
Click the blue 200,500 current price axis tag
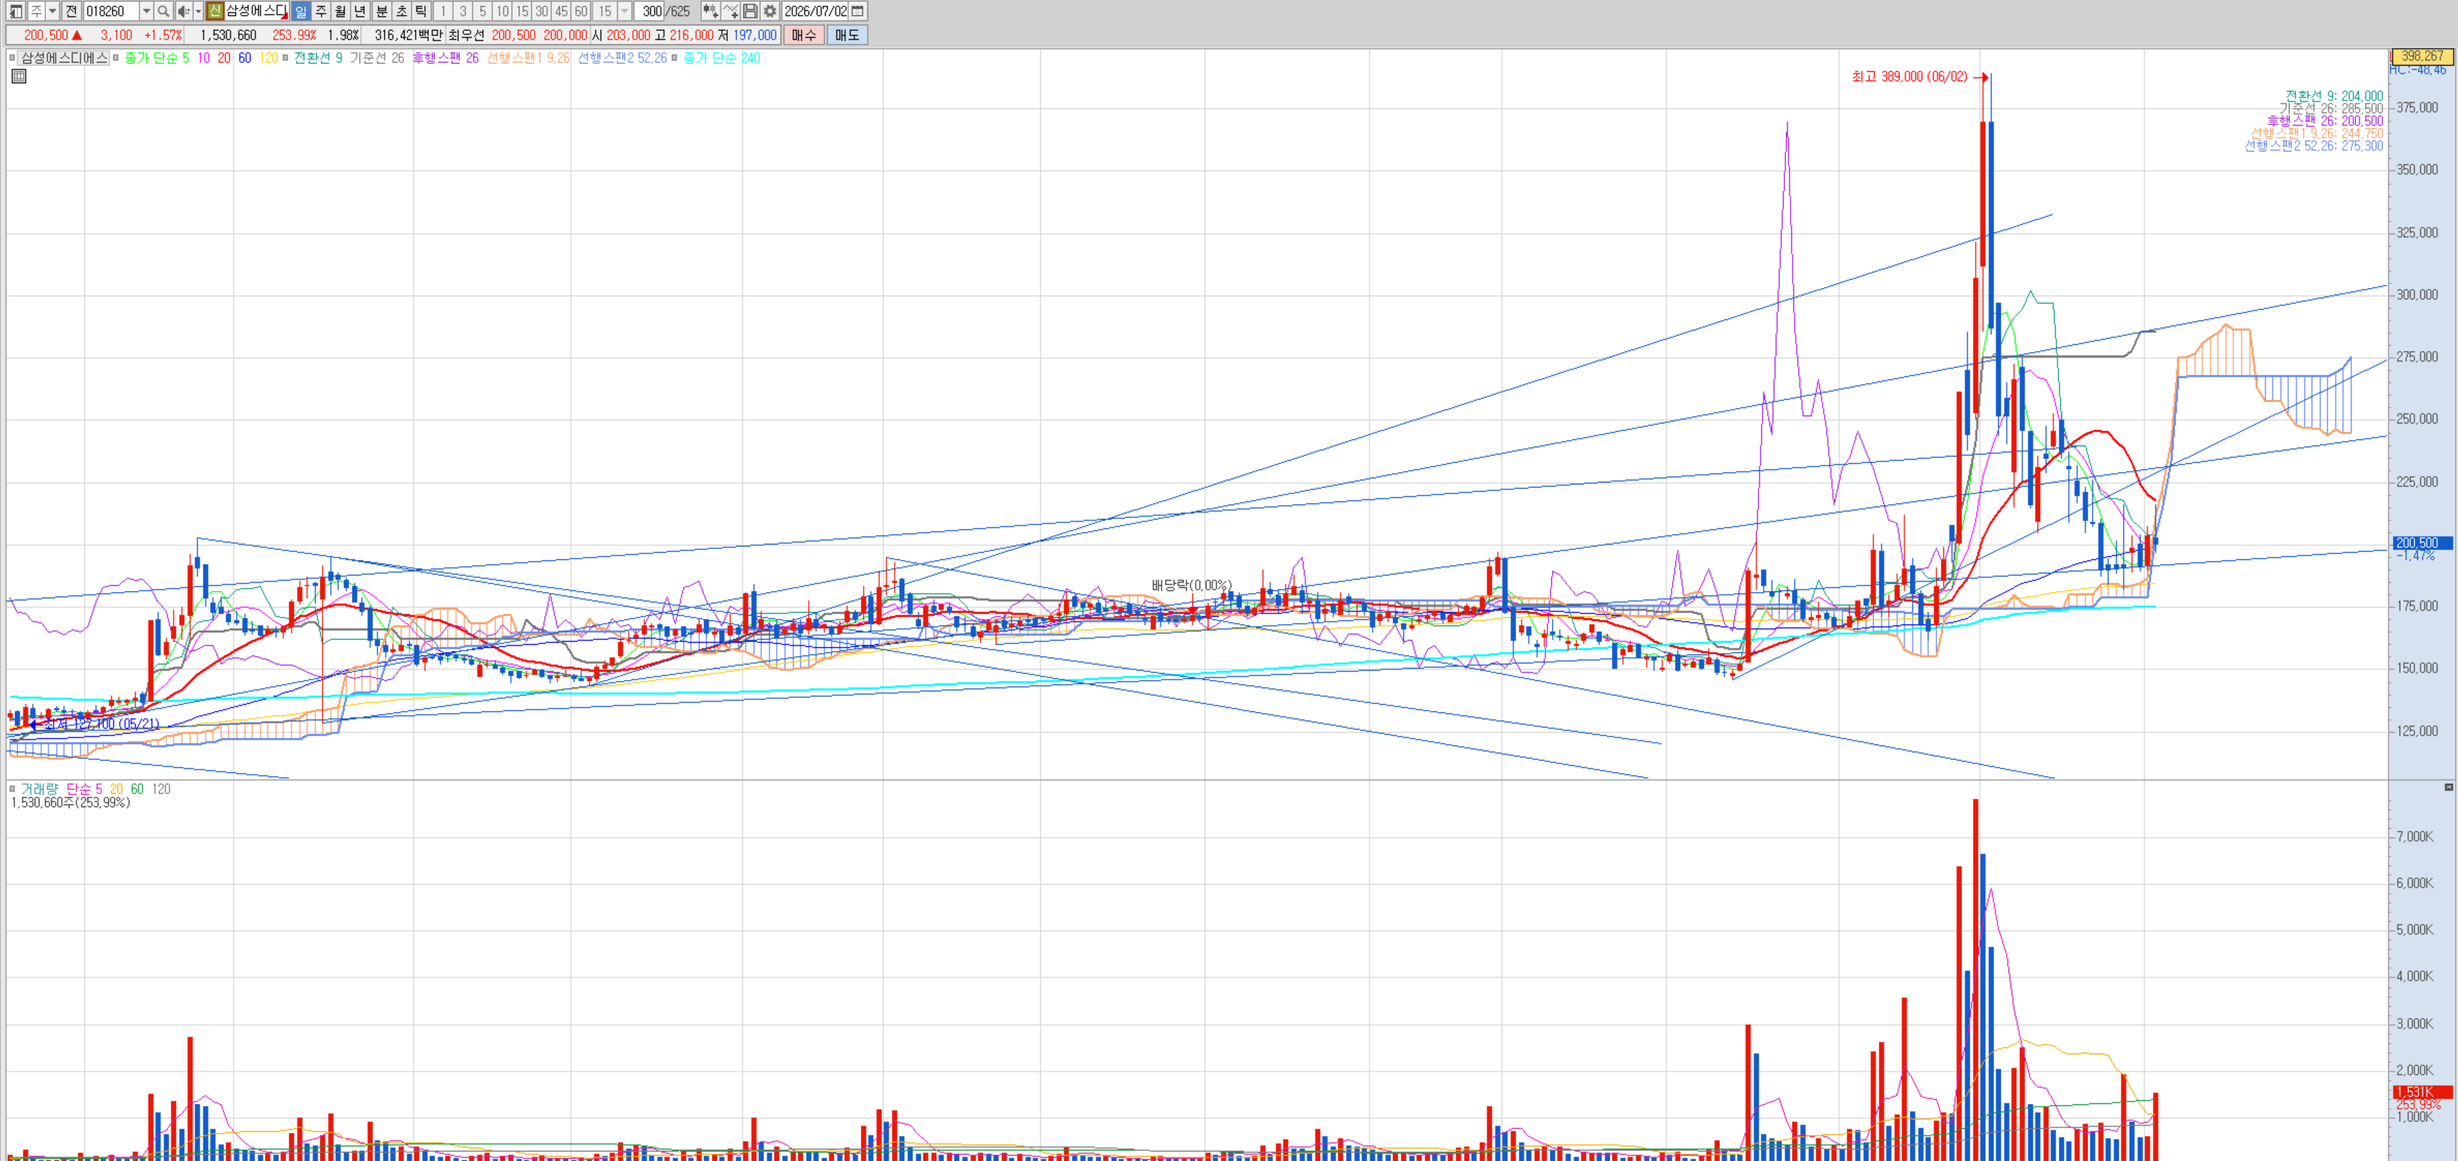[x=2421, y=543]
